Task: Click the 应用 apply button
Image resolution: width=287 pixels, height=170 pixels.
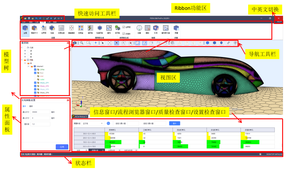Action: pos(62,147)
